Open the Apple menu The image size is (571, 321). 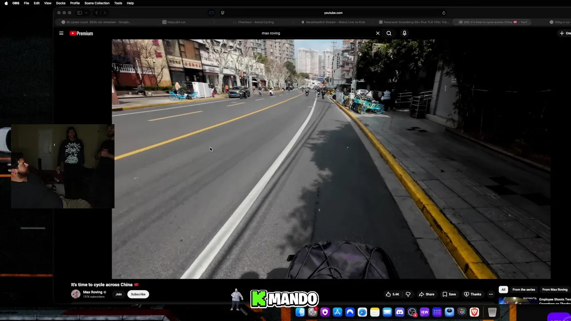(x=6, y=3)
